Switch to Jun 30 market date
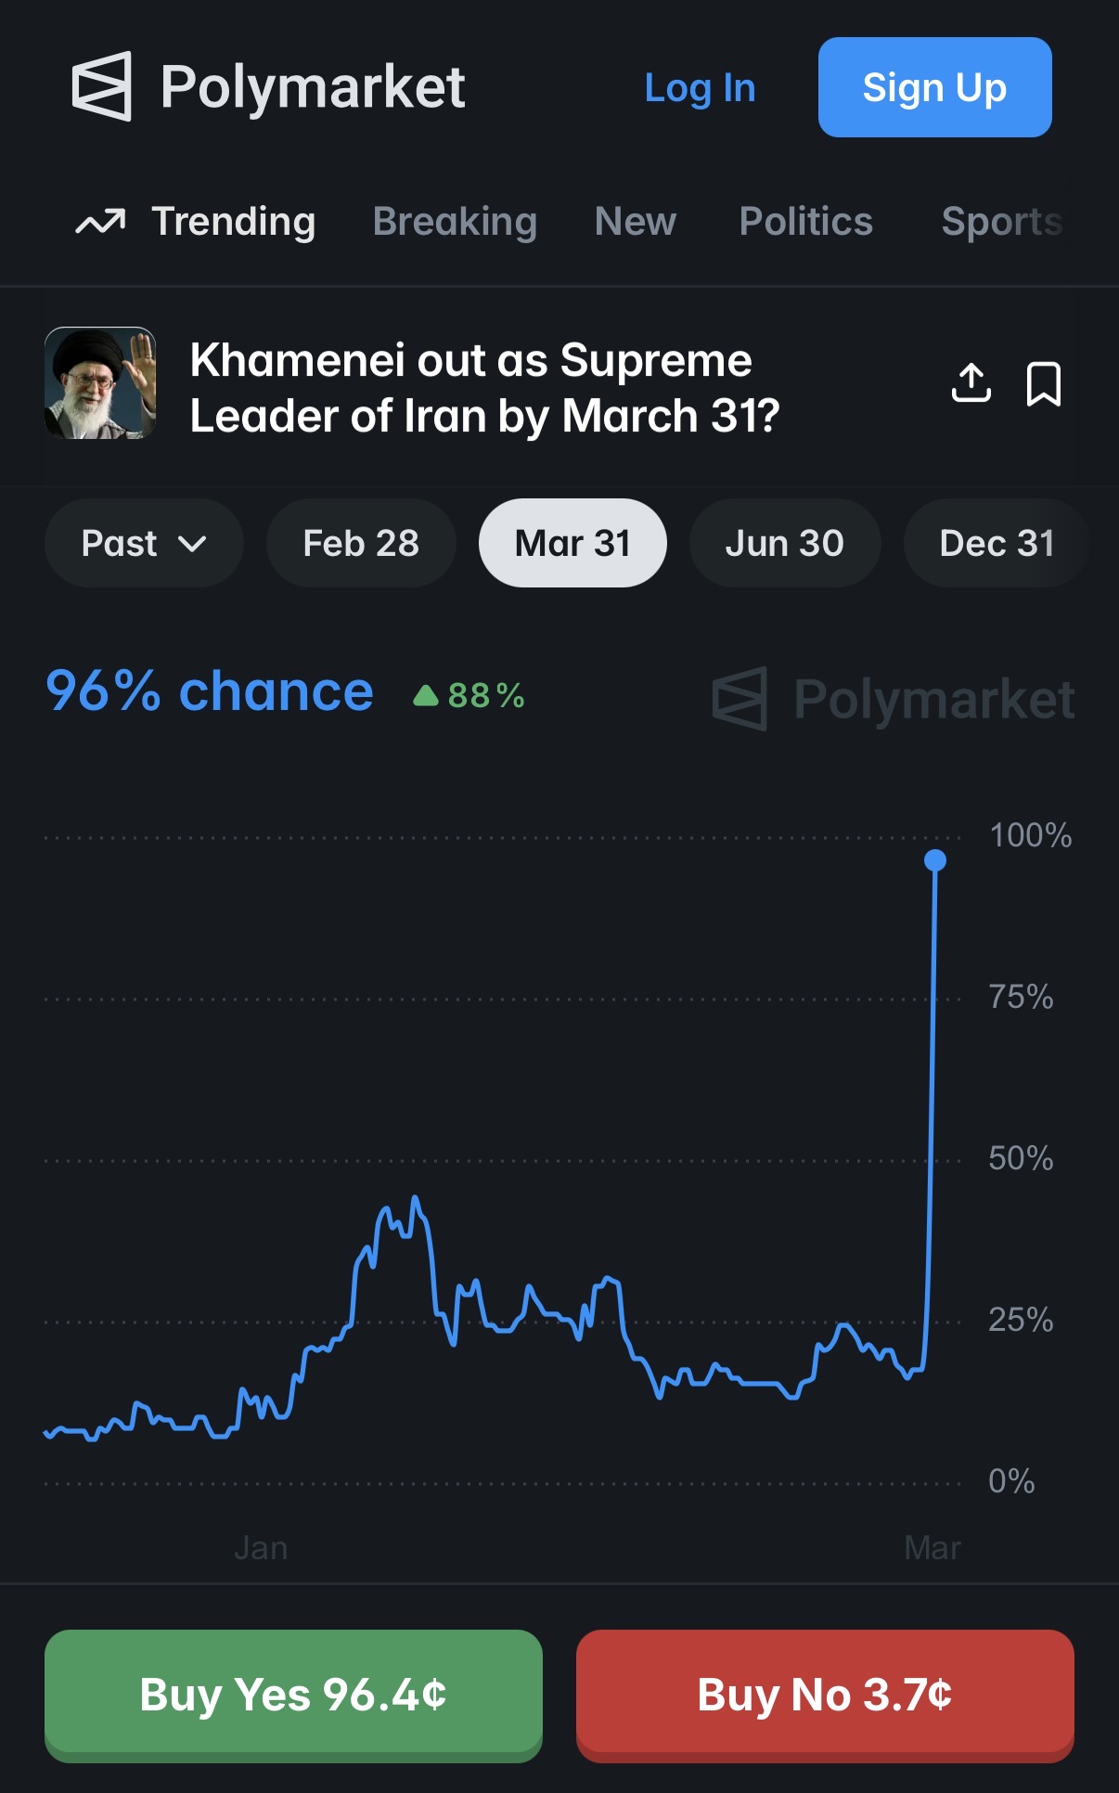The image size is (1119, 1793). [784, 543]
